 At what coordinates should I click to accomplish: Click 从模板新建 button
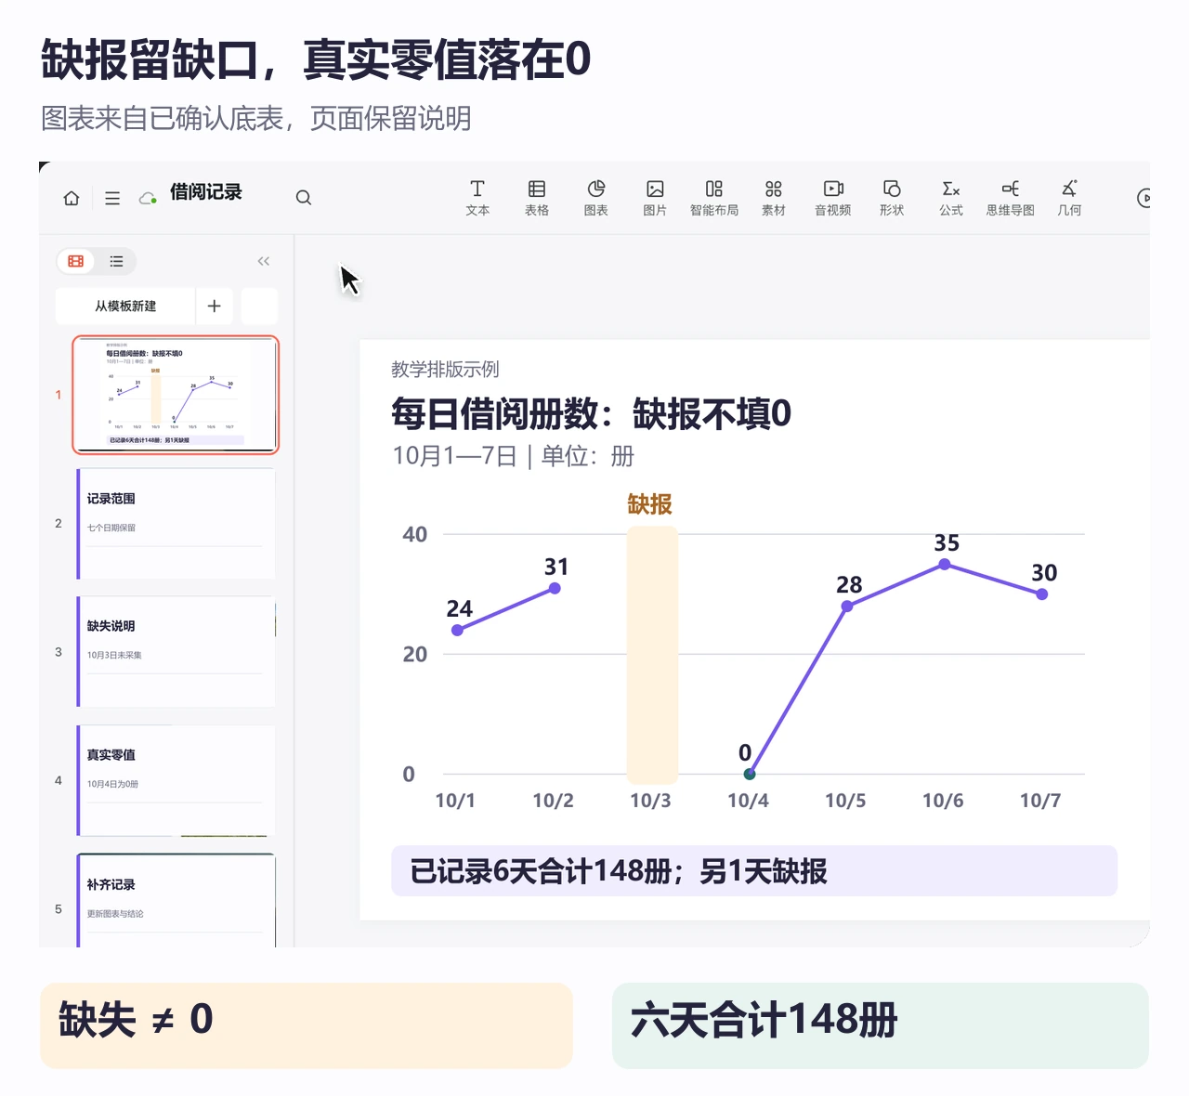click(x=125, y=306)
